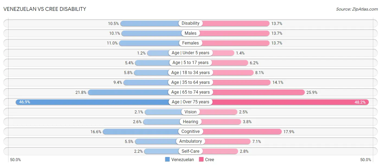Click the Age Over 75 years label
Screen dimensions: 381x166
point(190,102)
